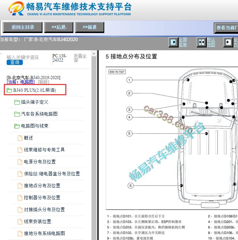Image resolution: width=238 pixels, height=240 pixels.
Task: Collapse the 电路图与线束 folder
Action: coord(35,126)
